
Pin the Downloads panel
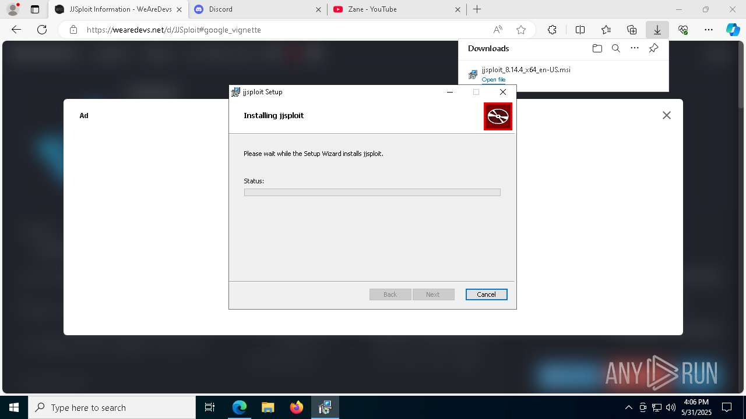[654, 48]
